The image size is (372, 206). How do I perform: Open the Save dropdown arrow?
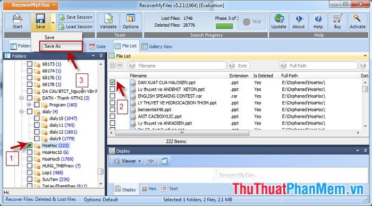click(x=53, y=23)
